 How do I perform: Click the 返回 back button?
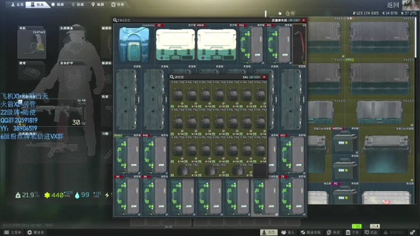[x=393, y=5]
